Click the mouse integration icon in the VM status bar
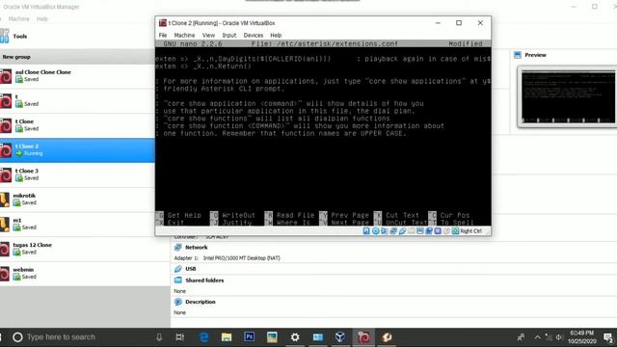Viewport: 617px width, 347px height. click(x=446, y=231)
